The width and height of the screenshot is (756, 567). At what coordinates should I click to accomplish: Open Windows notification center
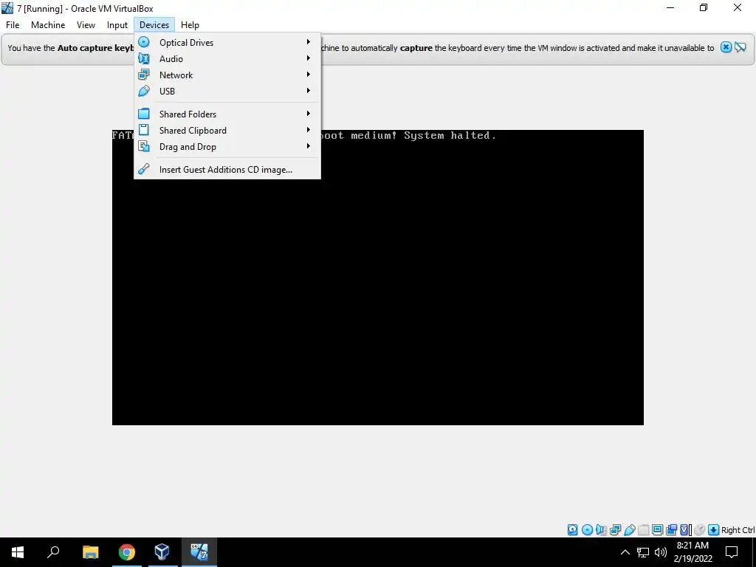pos(732,552)
